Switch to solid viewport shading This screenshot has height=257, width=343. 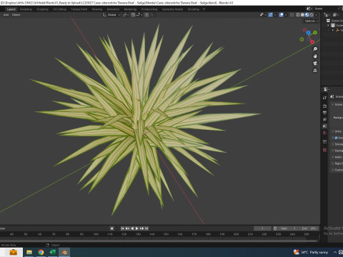coord(302,15)
